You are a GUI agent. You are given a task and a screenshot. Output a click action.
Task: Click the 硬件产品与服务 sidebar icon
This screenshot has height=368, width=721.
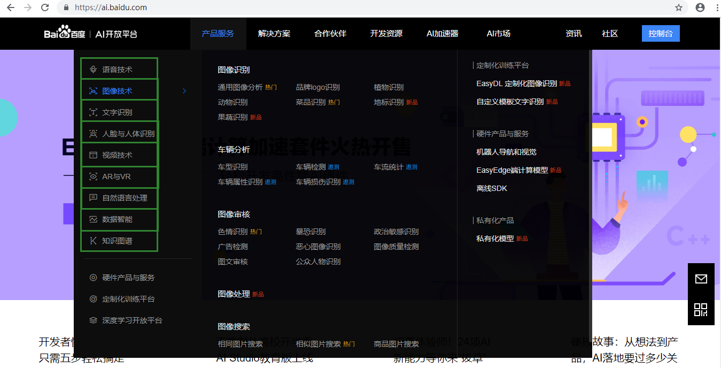coord(93,278)
